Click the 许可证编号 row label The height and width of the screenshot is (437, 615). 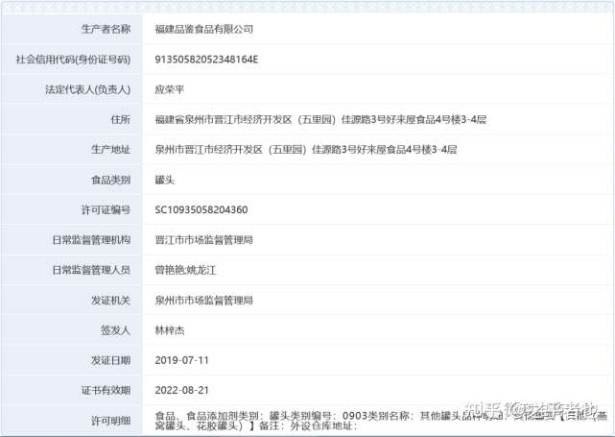click(106, 209)
